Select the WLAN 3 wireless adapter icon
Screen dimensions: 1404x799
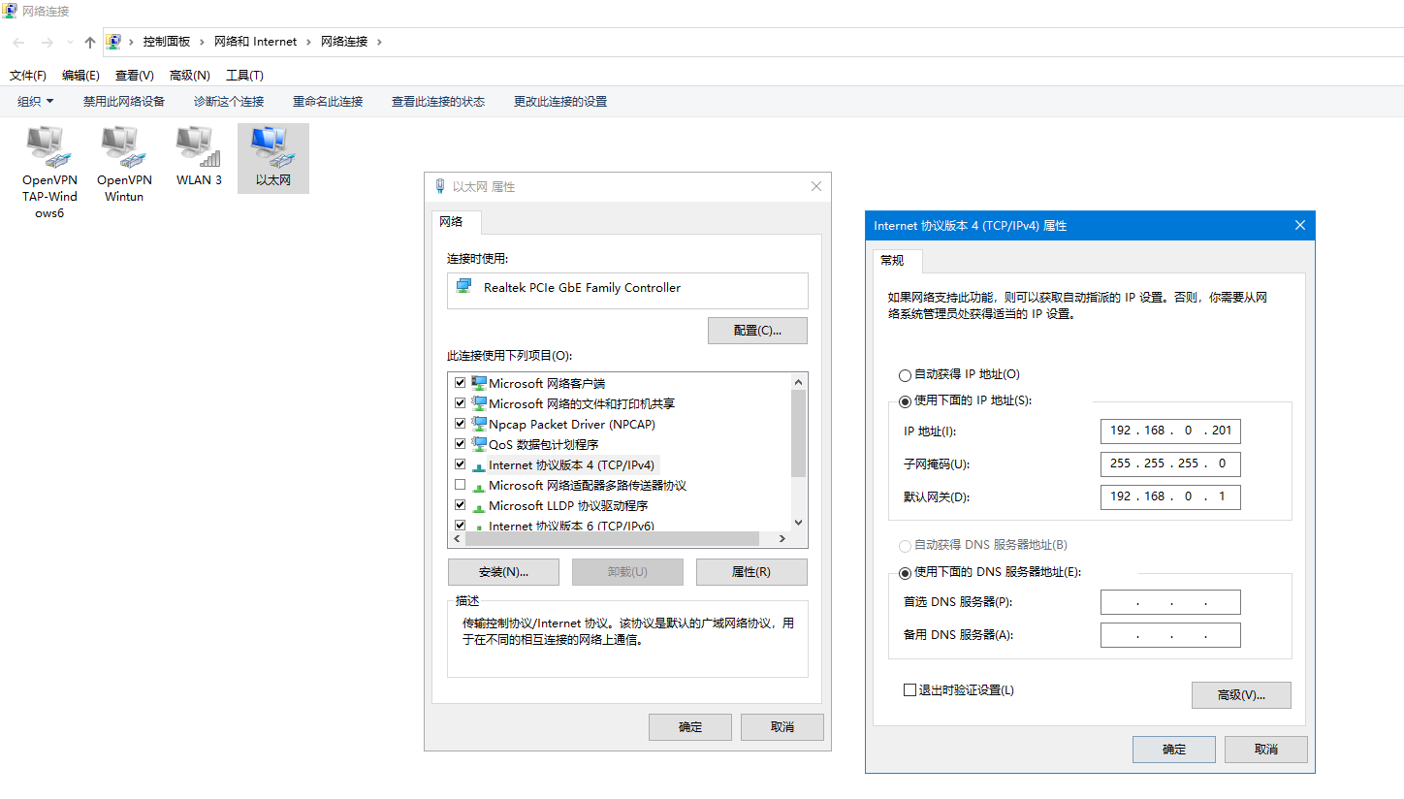point(199,147)
